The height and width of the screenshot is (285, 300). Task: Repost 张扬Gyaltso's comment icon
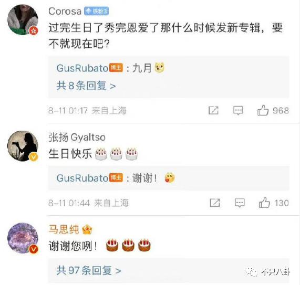tap(215, 203)
